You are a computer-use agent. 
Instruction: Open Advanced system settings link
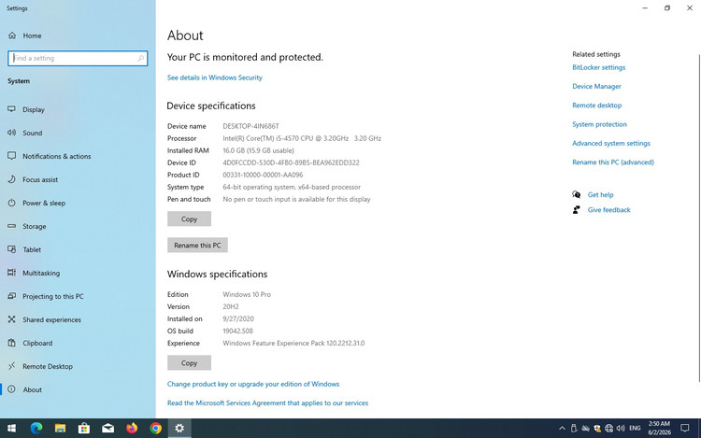tap(611, 143)
